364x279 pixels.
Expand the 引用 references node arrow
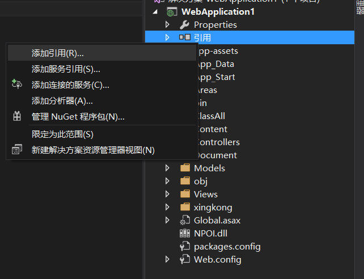[x=167, y=37]
